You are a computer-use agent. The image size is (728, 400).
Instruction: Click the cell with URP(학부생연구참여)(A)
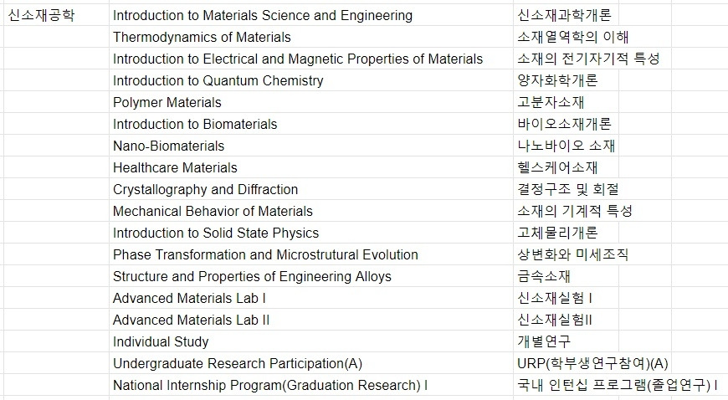(592, 363)
